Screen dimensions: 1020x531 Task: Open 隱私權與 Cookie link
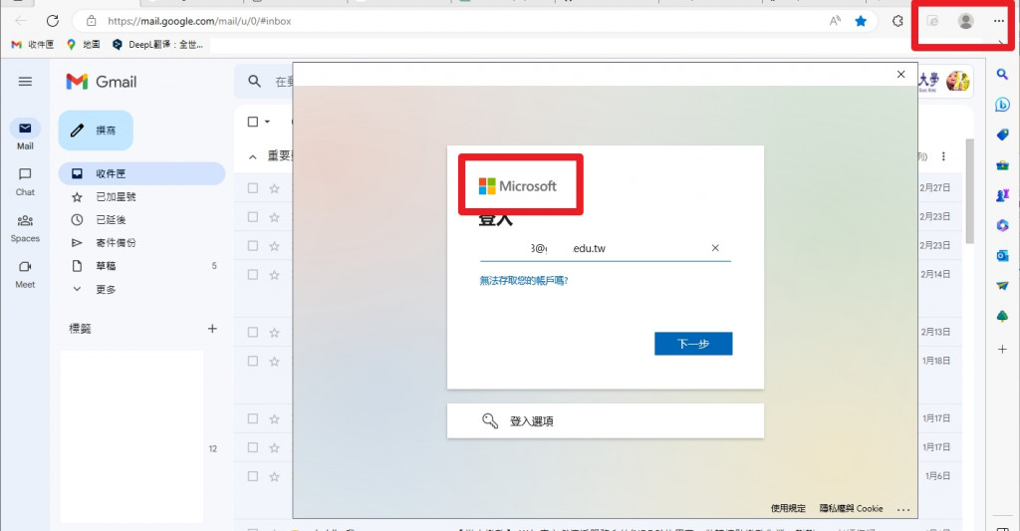point(851,508)
